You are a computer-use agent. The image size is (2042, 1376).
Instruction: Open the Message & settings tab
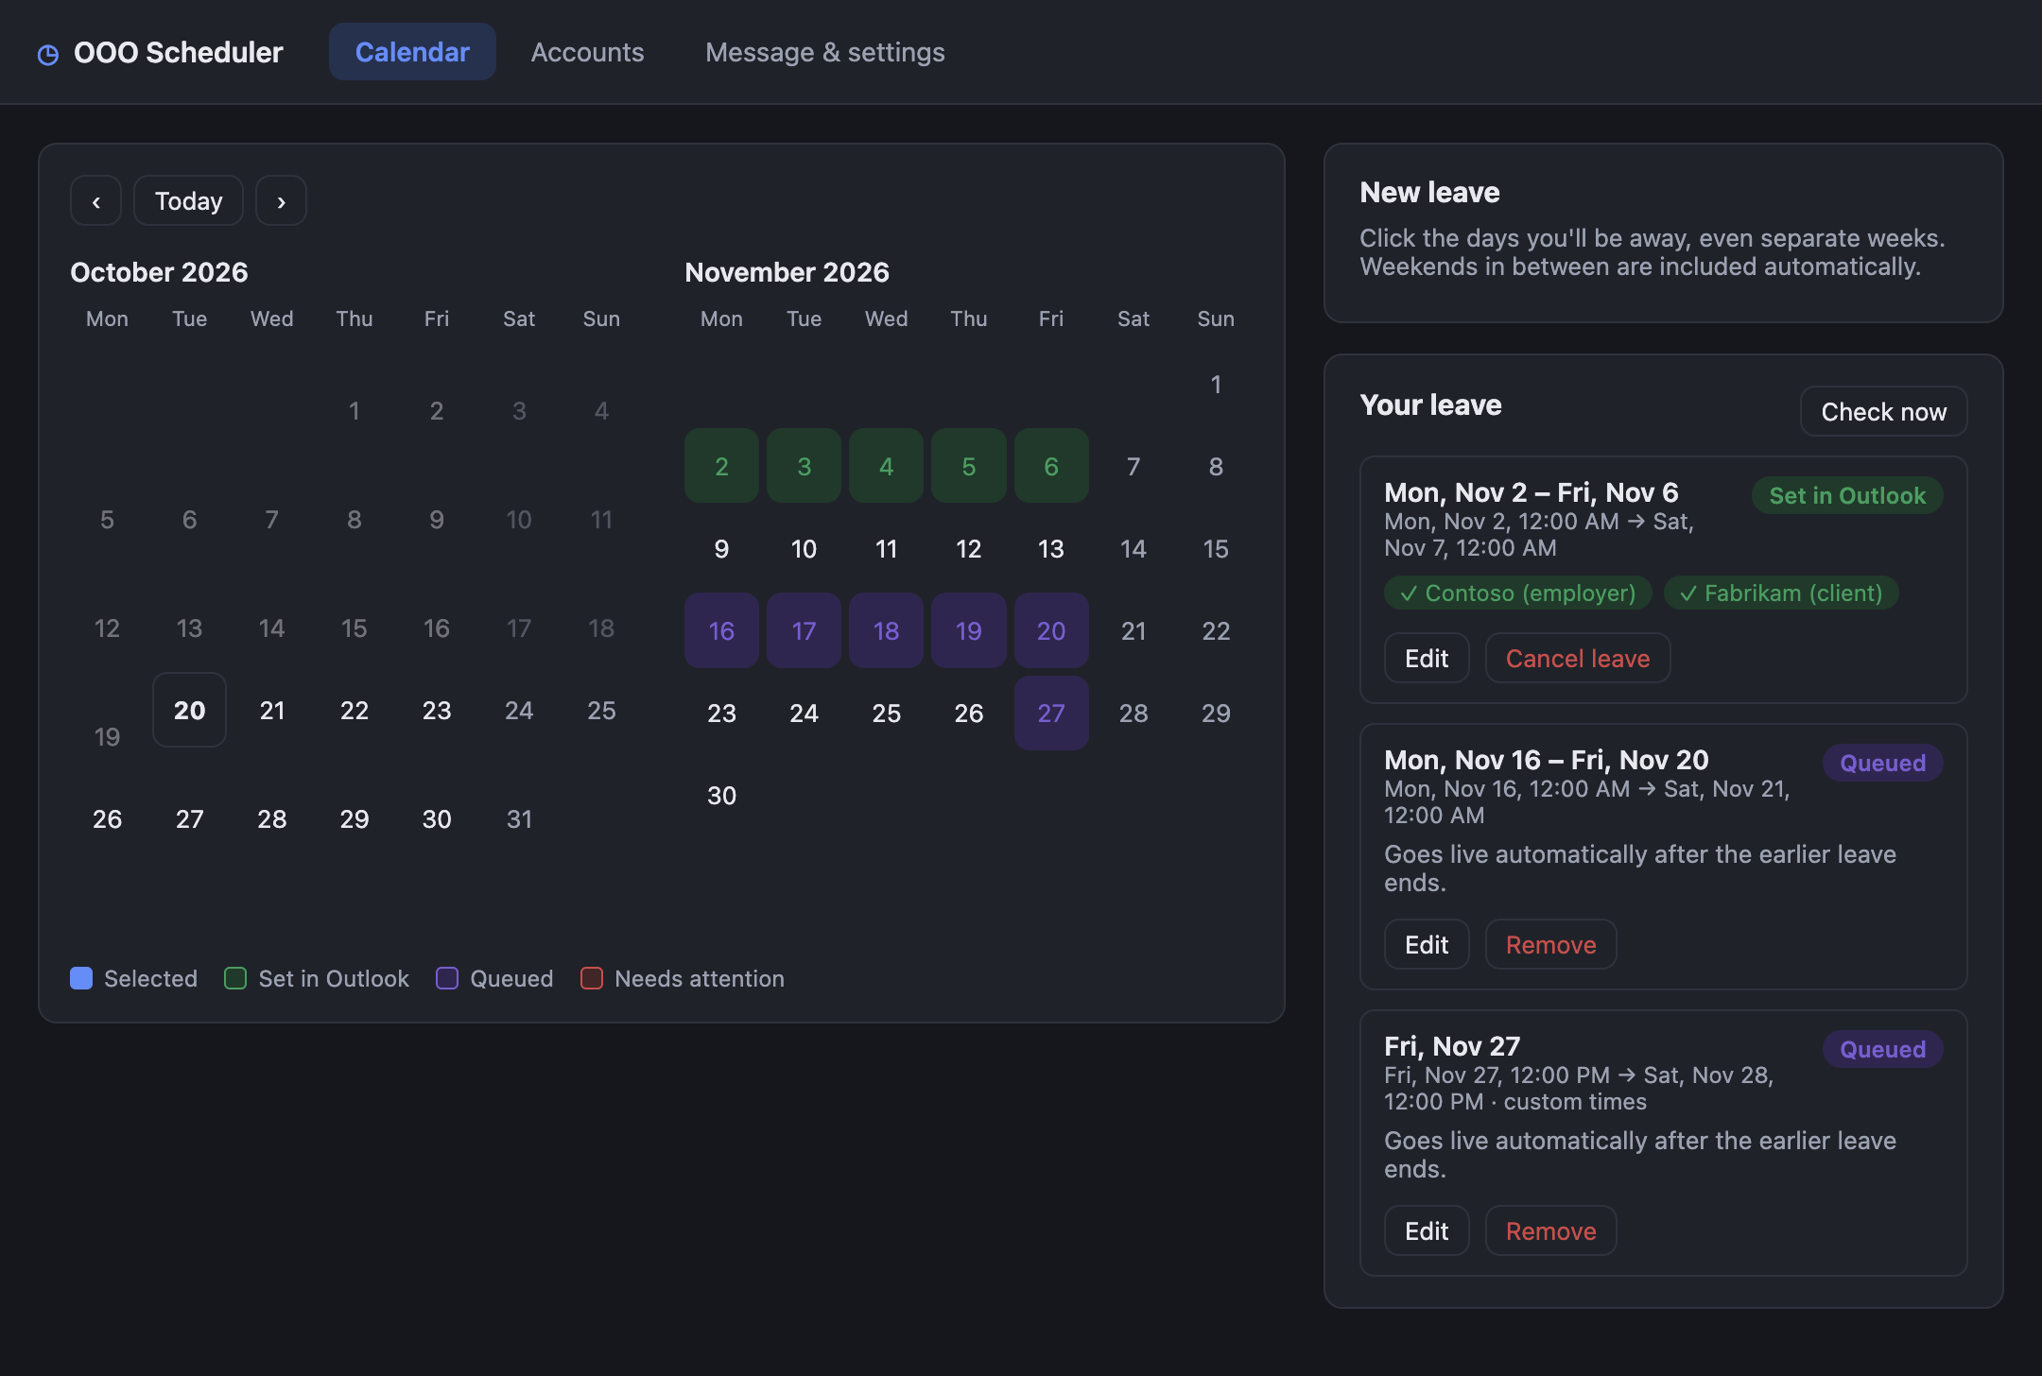tap(824, 52)
